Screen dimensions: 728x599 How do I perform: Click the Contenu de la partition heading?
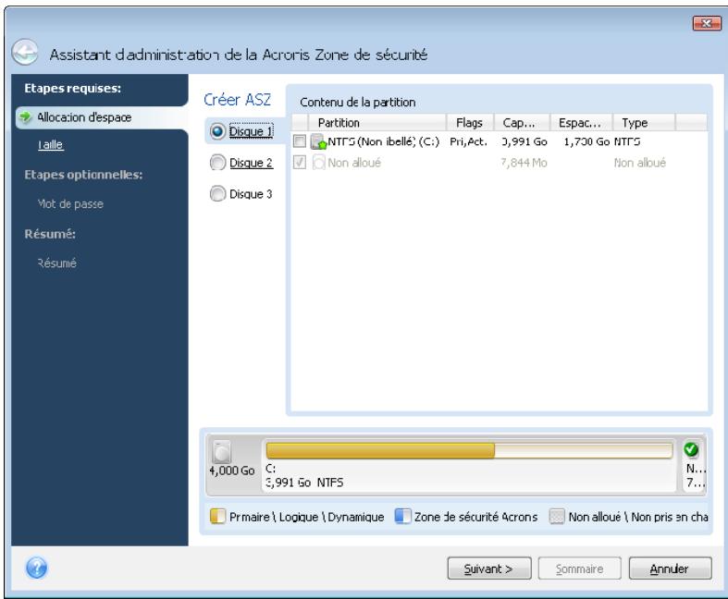357,102
